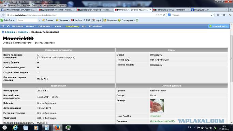The height and width of the screenshot is (131, 233).
Task: Open the RoboForm toolbar dropdown
Action: [8, 20]
